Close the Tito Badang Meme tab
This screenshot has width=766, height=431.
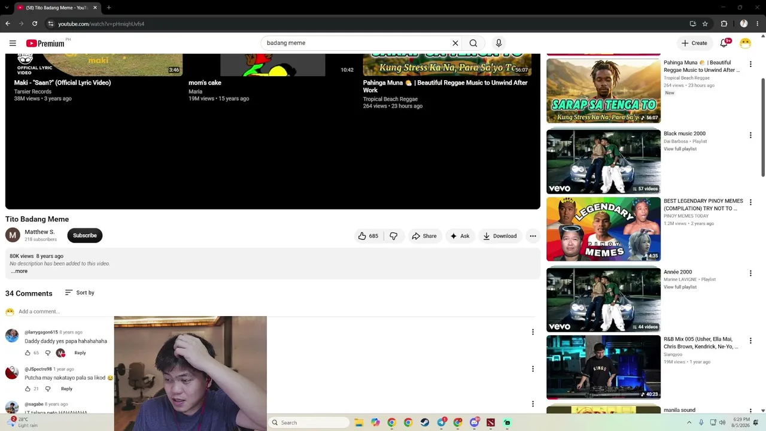[95, 8]
